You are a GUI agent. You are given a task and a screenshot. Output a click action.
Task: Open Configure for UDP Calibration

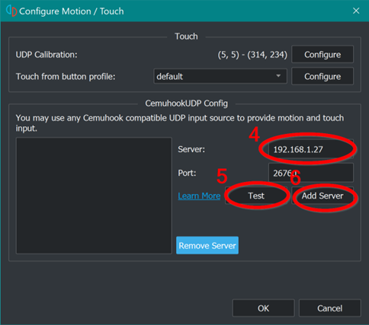tap(322, 54)
